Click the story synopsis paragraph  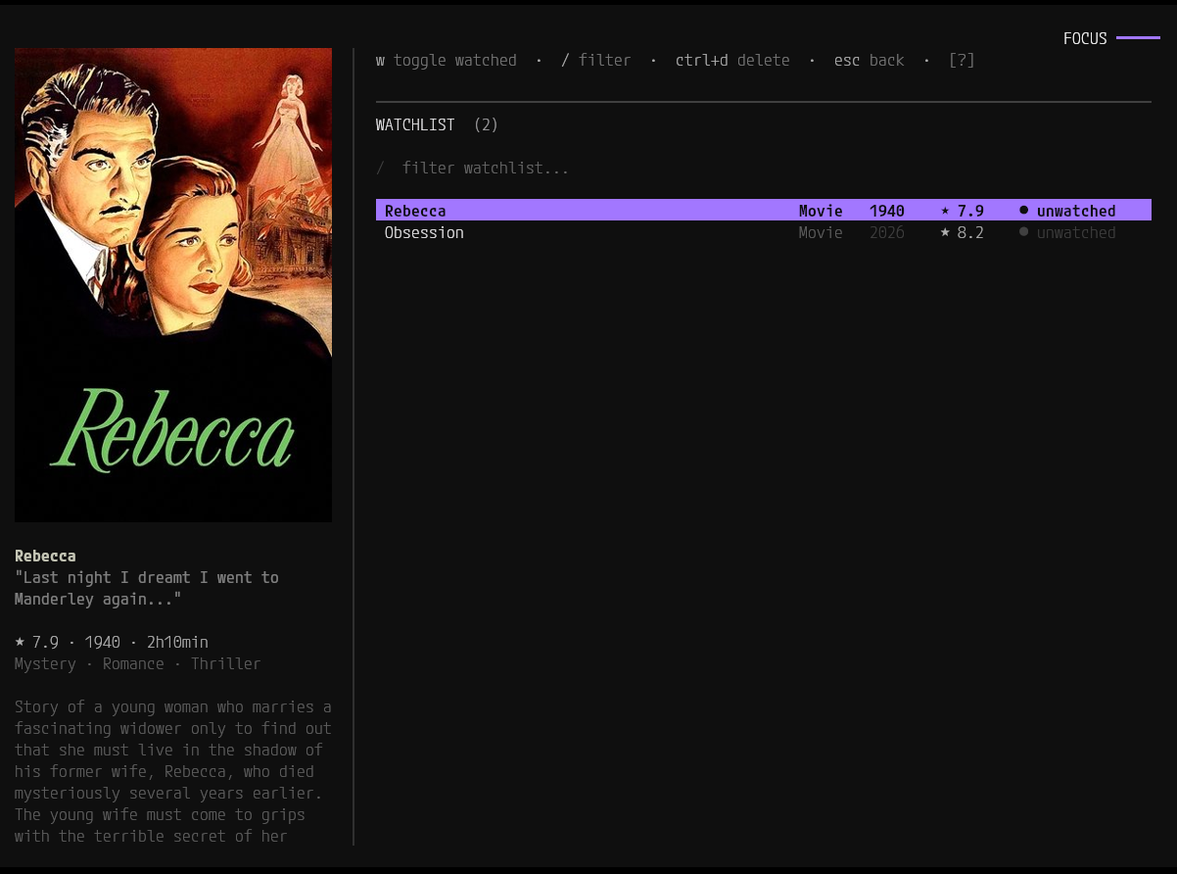pos(173,771)
